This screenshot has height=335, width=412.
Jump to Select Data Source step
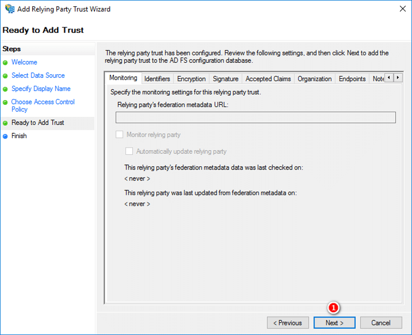coord(38,75)
